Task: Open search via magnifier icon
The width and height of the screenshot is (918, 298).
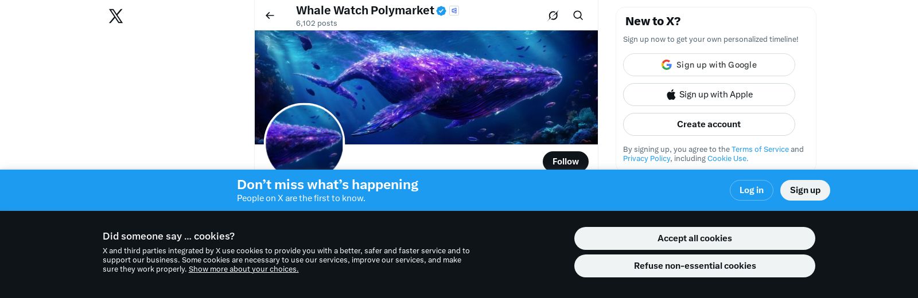Action: point(578,15)
